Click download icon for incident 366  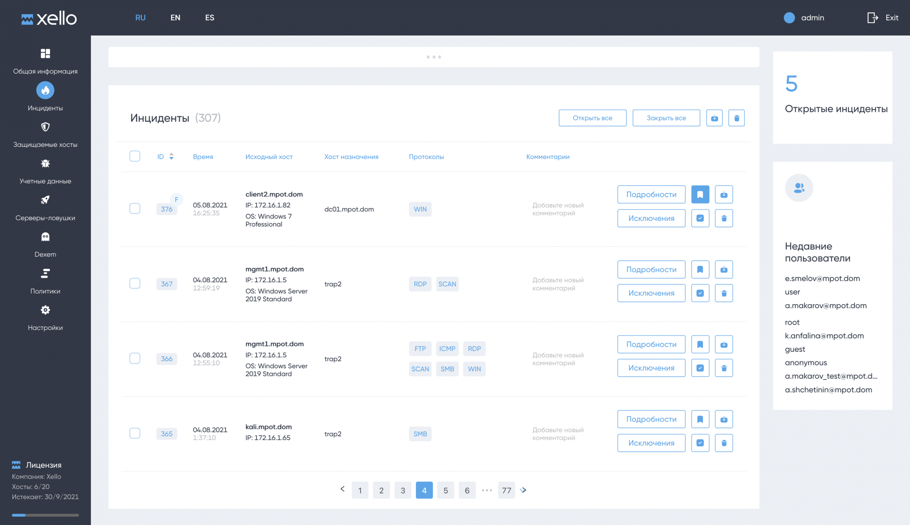[x=723, y=345]
